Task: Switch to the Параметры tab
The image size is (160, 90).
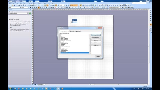Action: 78,31
